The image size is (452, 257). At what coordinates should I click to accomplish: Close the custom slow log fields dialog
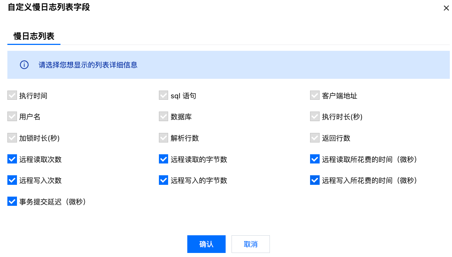(446, 8)
